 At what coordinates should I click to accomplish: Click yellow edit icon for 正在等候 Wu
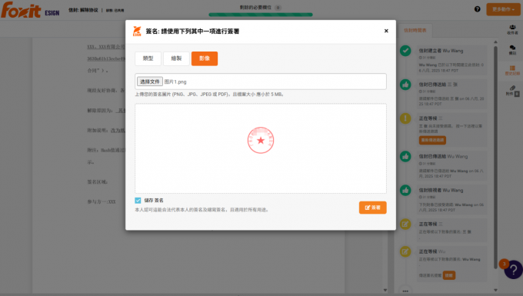point(405,251)
